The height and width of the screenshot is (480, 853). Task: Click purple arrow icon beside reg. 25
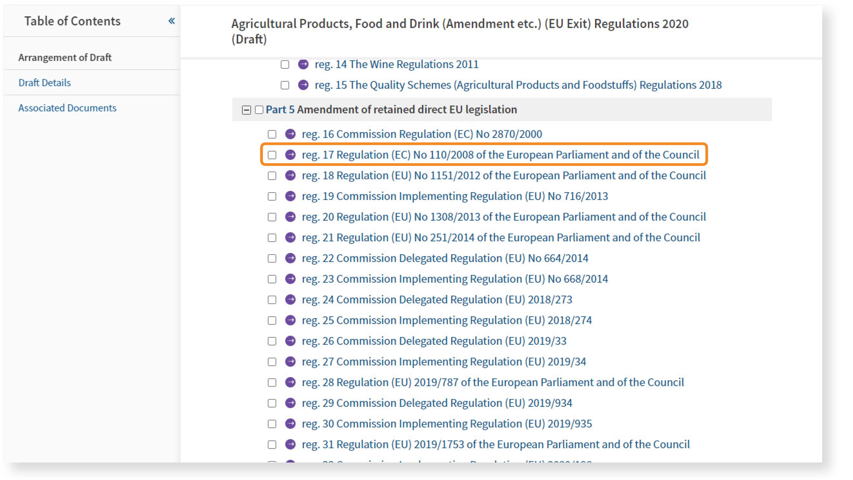(x=290, y=320)
